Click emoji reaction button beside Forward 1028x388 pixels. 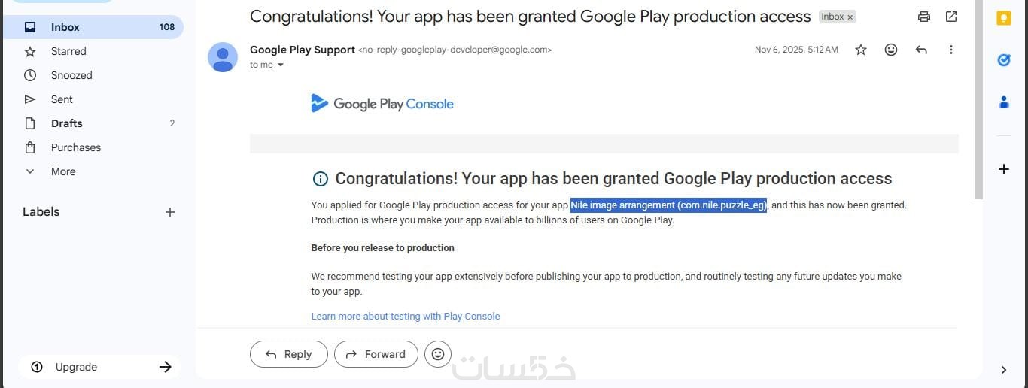click(x=438, y=354)
